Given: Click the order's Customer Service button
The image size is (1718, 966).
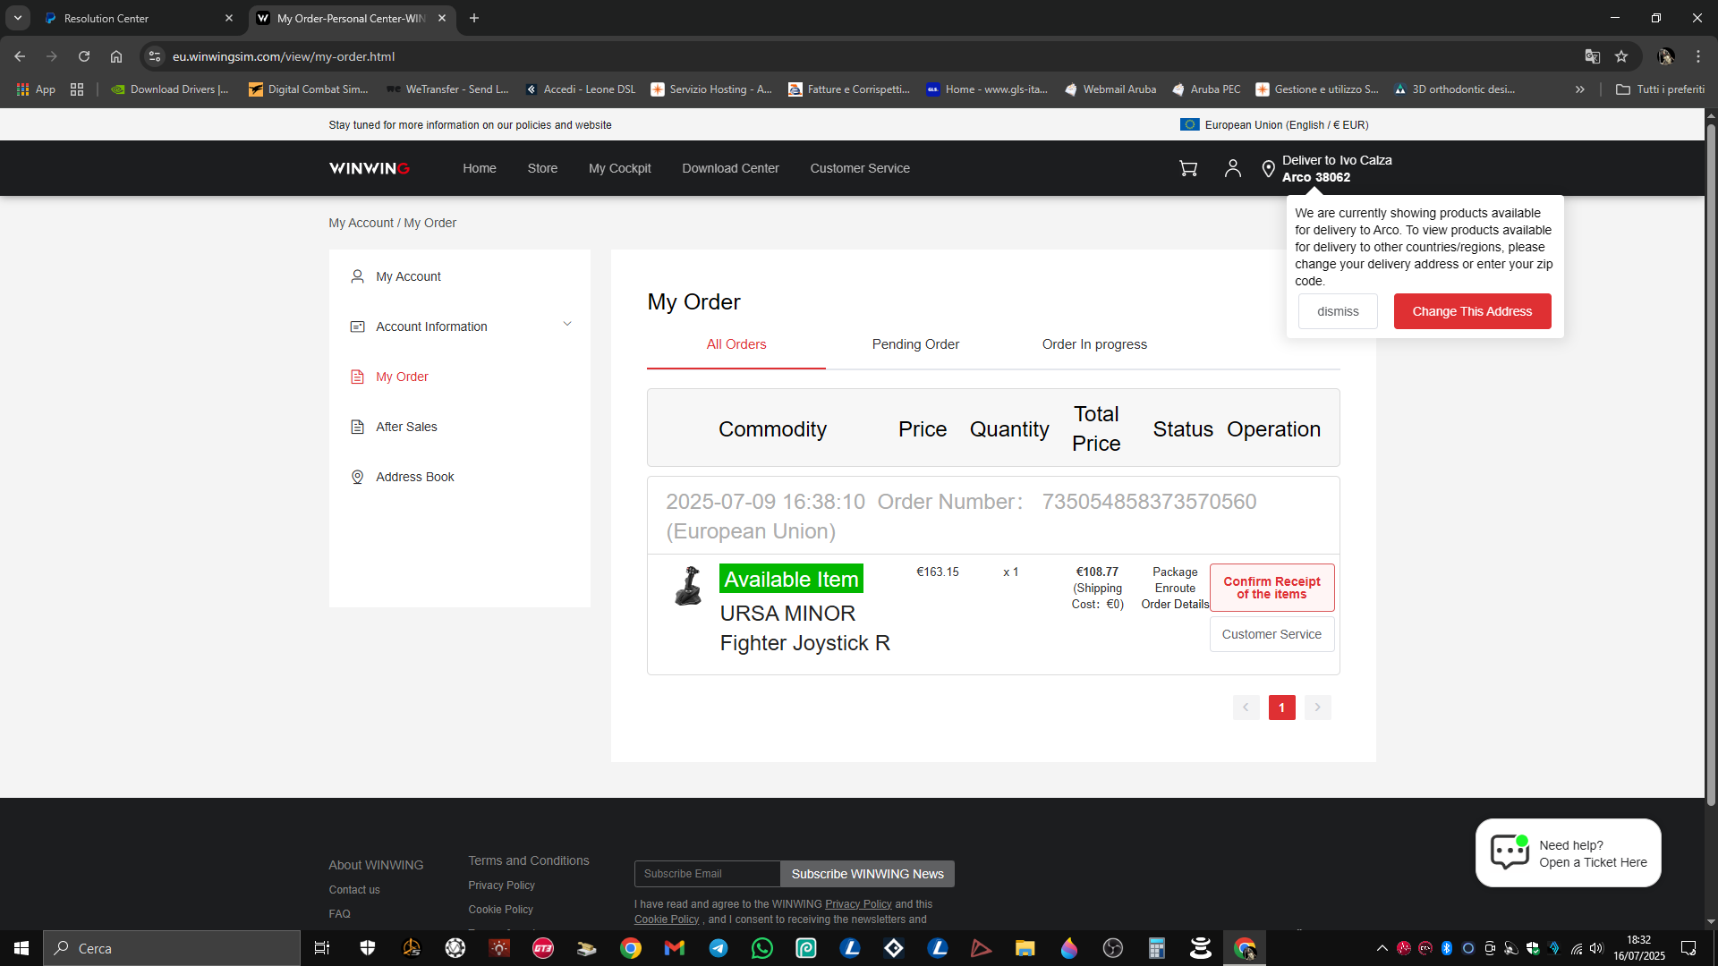Looking at the screenshot, I should 1271,634.
